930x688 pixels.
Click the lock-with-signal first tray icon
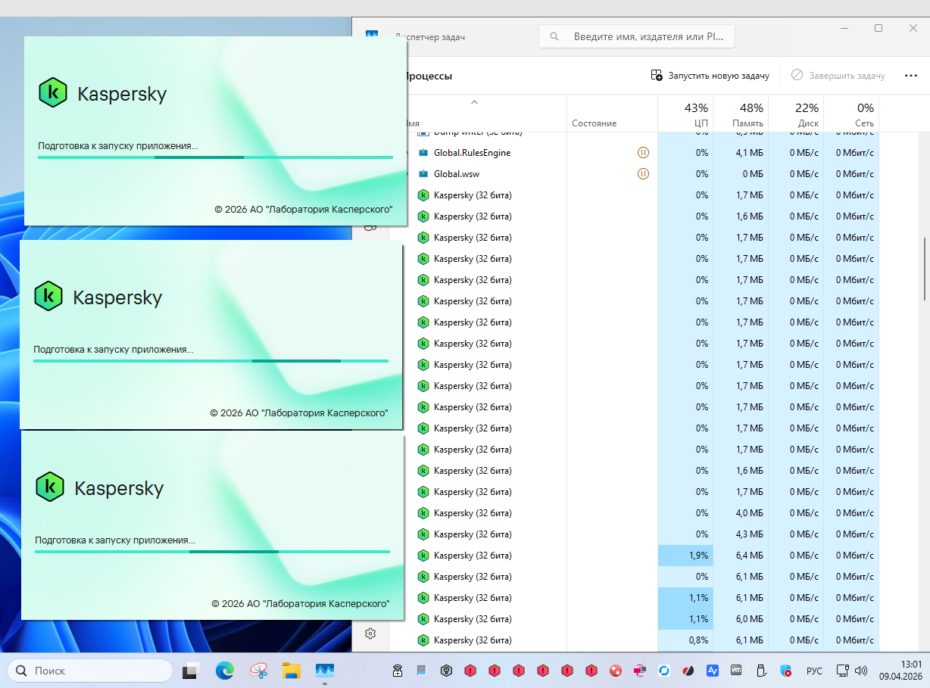(x=398, y=671)
